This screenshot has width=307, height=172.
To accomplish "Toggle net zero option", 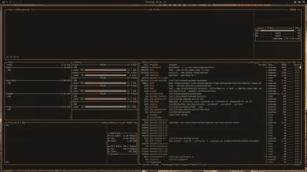I will (118, 123).
